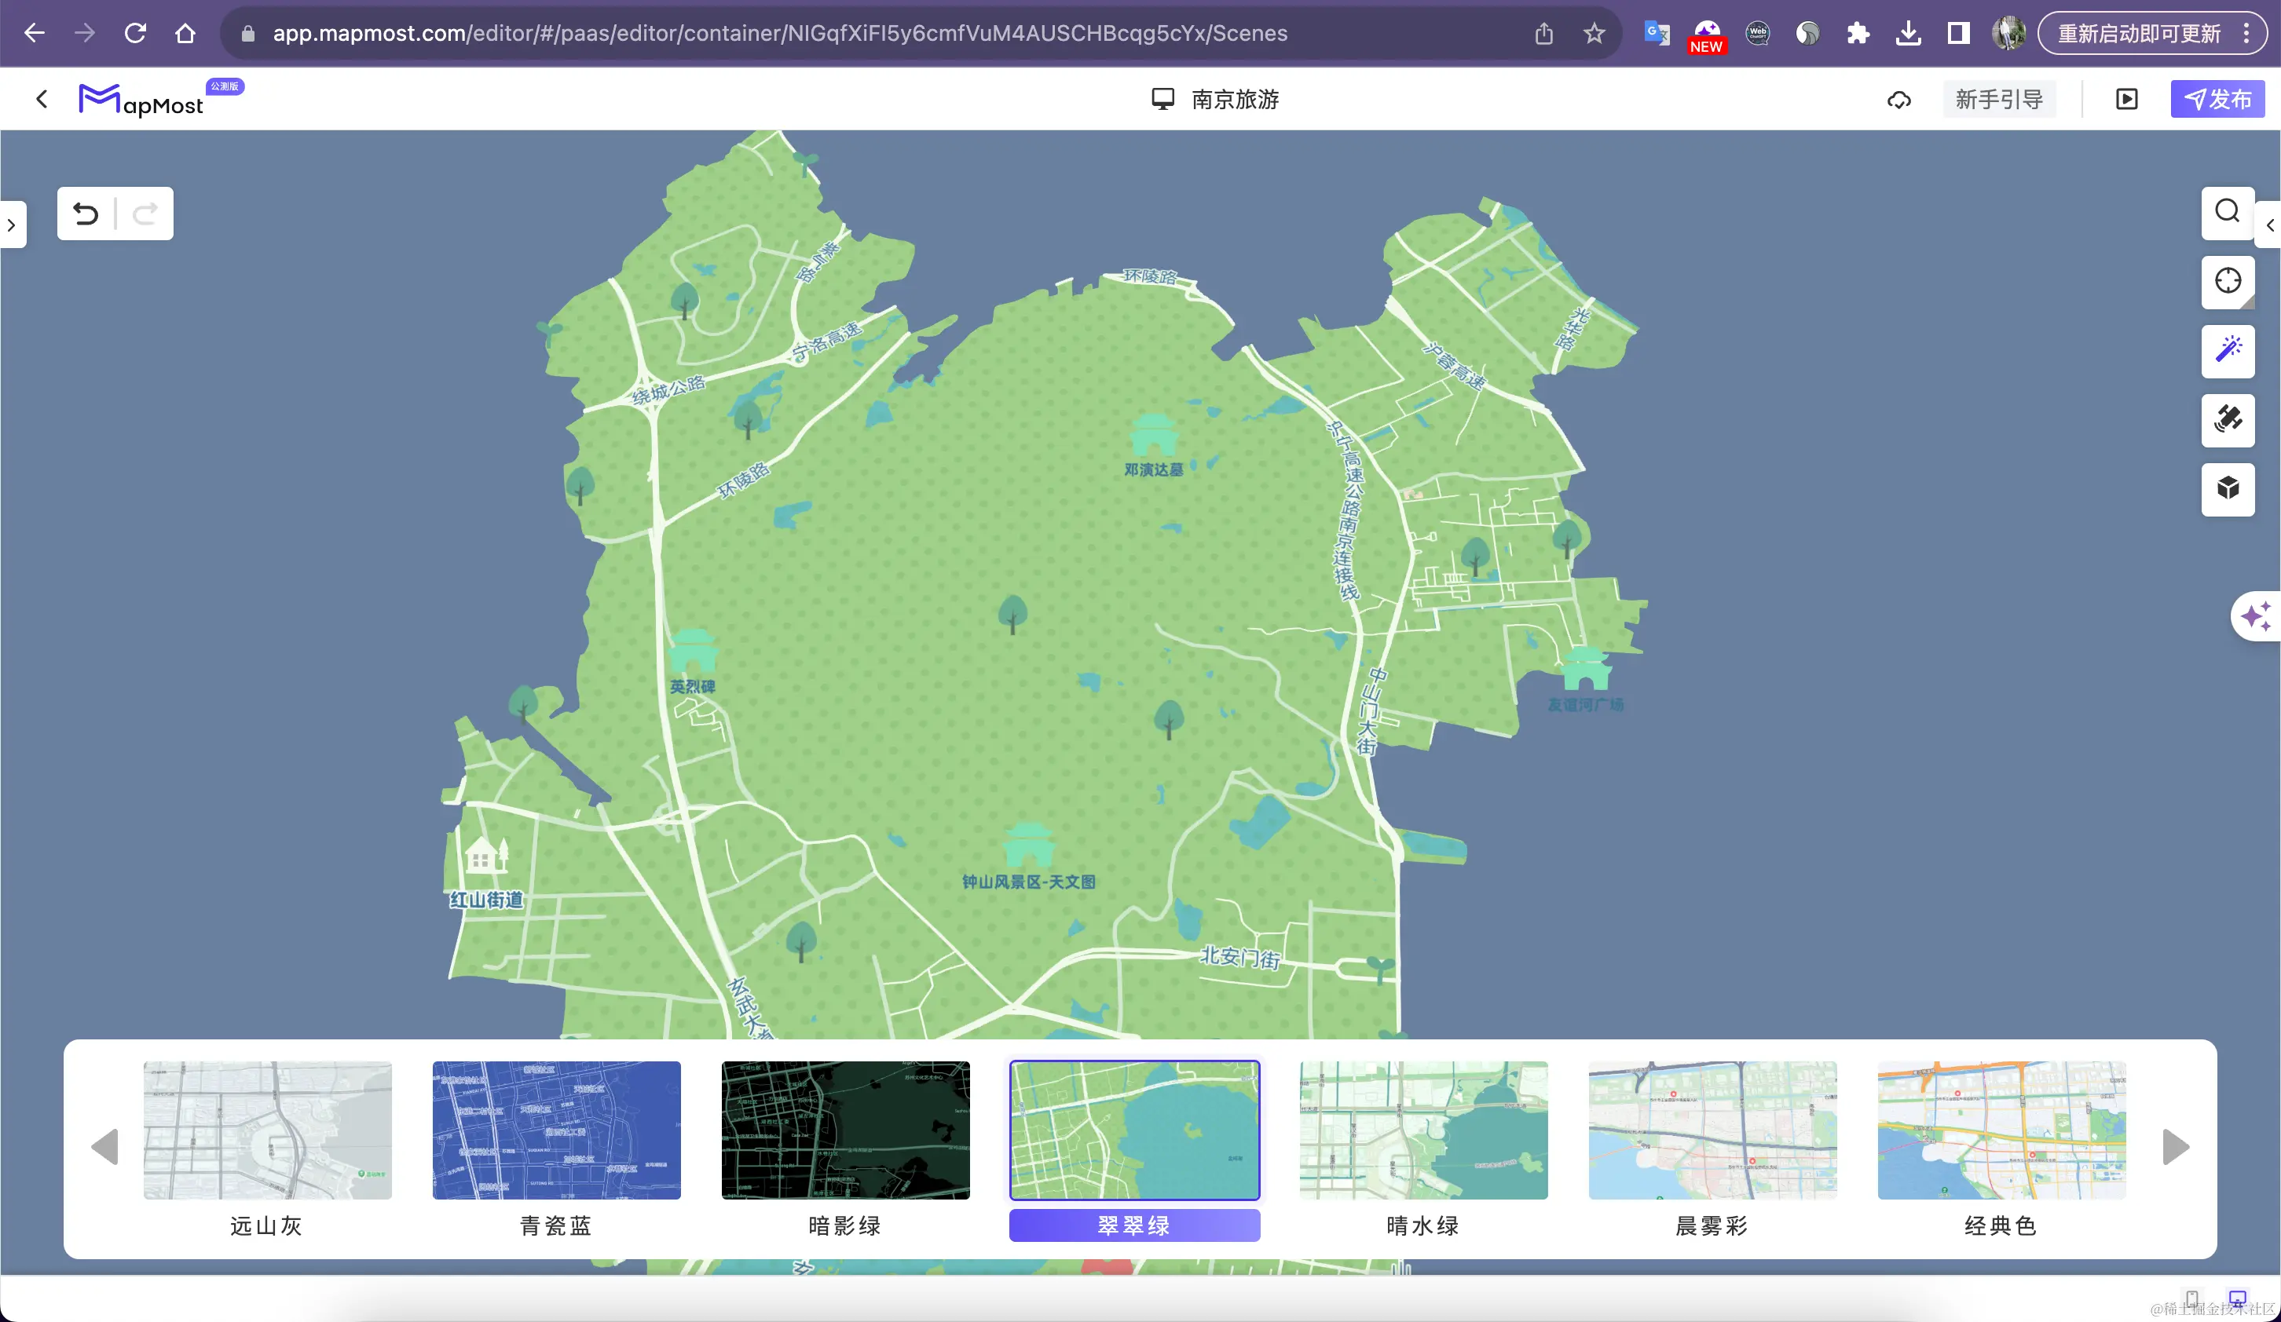Screen dimensions: 2281x1322
Task: Click the 南京旅游 project title
Action: pos(1235,100)
